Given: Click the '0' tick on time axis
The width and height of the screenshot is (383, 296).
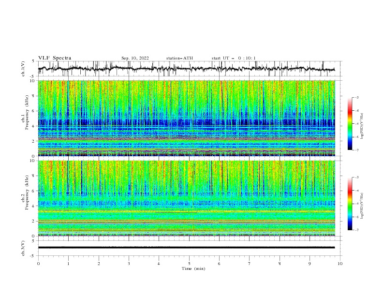Looking at the screenshot, I should click(38, 264).
